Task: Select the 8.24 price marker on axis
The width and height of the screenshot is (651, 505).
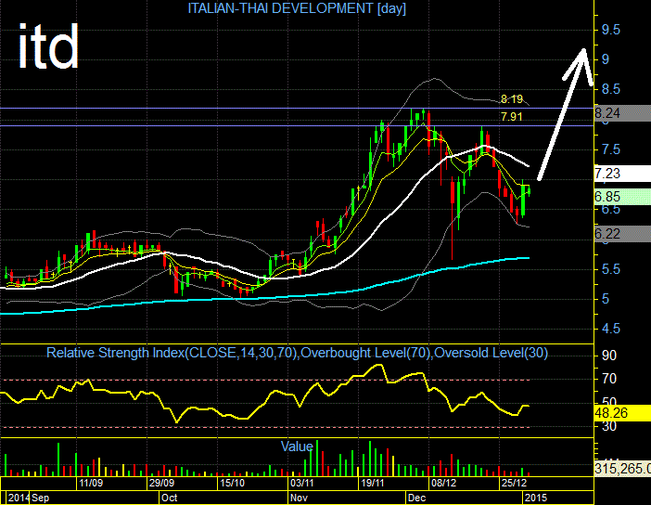Action: point(622,113)
